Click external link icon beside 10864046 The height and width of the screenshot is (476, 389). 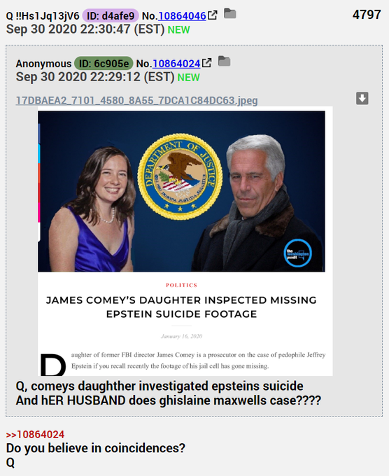213,15
